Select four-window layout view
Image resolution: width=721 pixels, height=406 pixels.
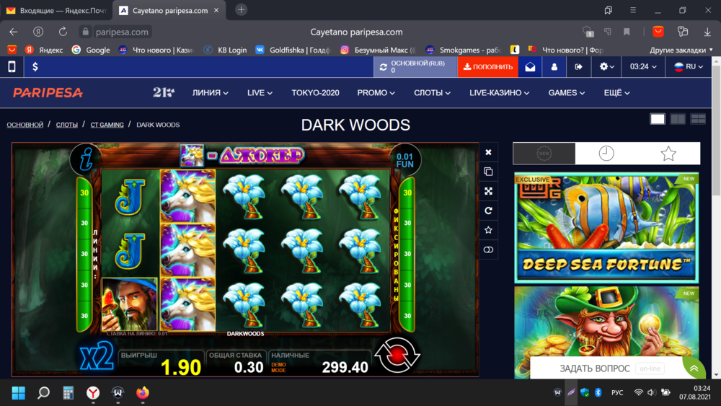698,119
